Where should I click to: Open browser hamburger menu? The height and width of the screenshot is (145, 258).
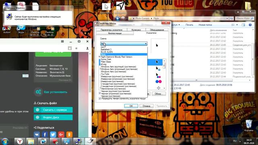pyautogui.click(x=62, y=41)
